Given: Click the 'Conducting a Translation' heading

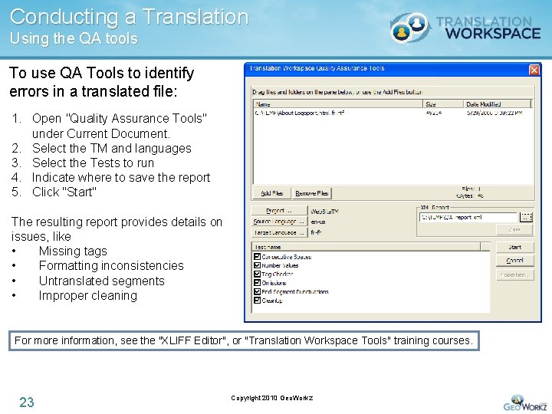Looking at the screenshot, I should (130, 17).
